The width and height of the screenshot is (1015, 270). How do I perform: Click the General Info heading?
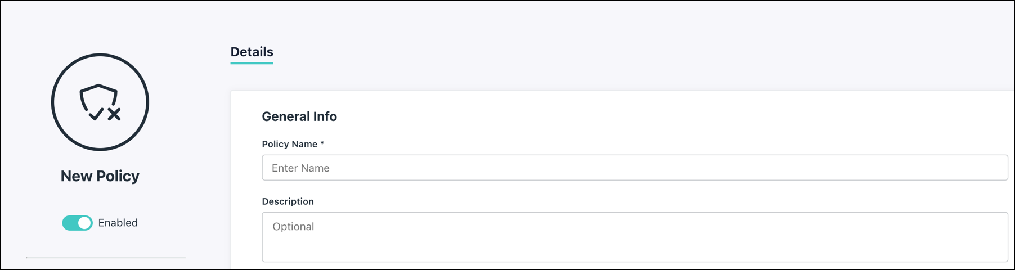pos(299,116)
